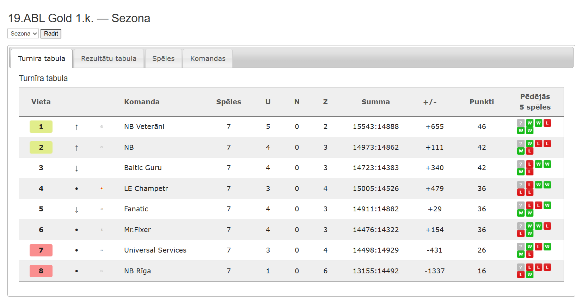The width and height of the screenshot is (582, 298).
Task: Click the green place badge 1
Action: [41, 126]
